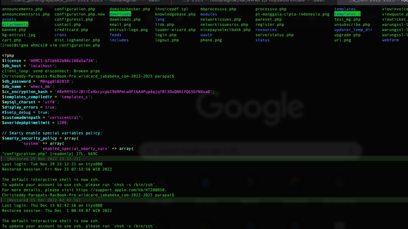The width and height of the screenshot is (408, 229).
Task: Click the $db_name variable line
Action: click(x=28, y=87)
